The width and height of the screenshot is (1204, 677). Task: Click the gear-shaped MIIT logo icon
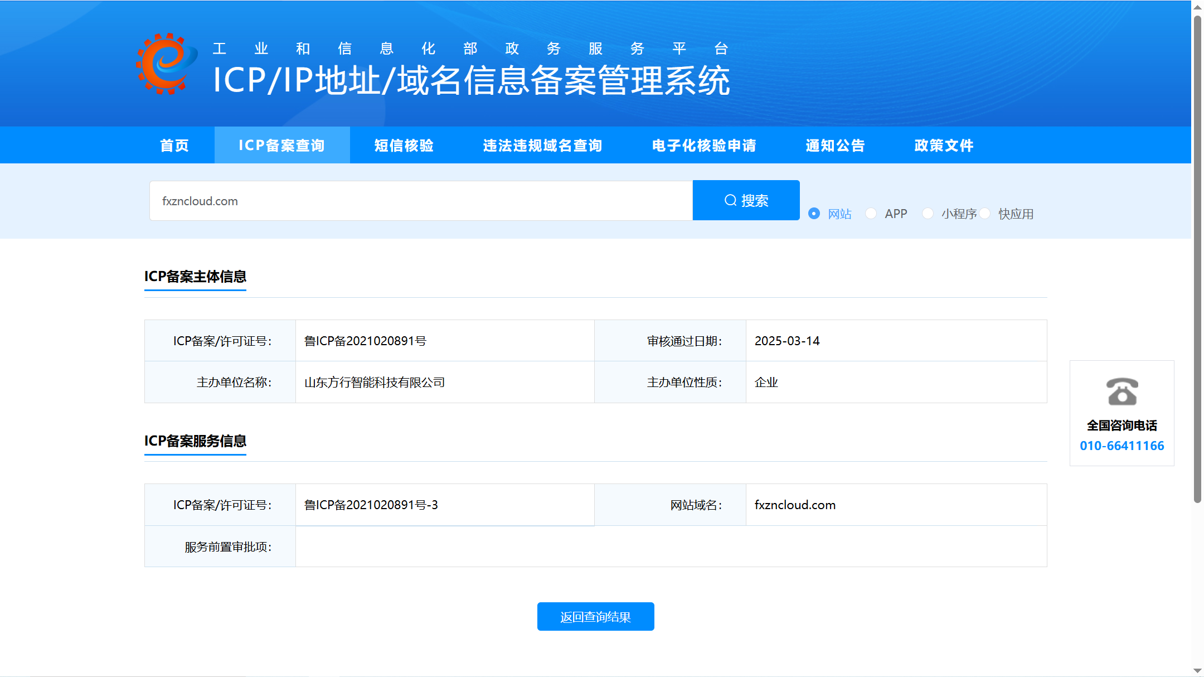(x=166, y=64)
